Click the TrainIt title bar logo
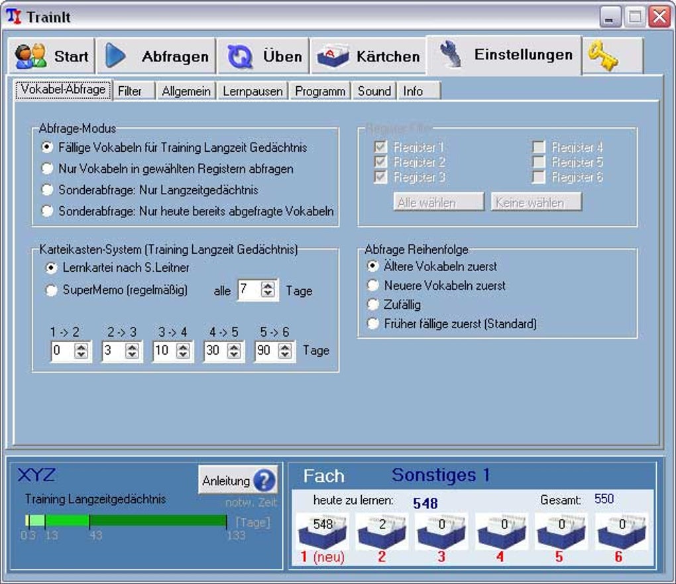The height and width of the screenshot is (584, 676). [x=14, y=17]
